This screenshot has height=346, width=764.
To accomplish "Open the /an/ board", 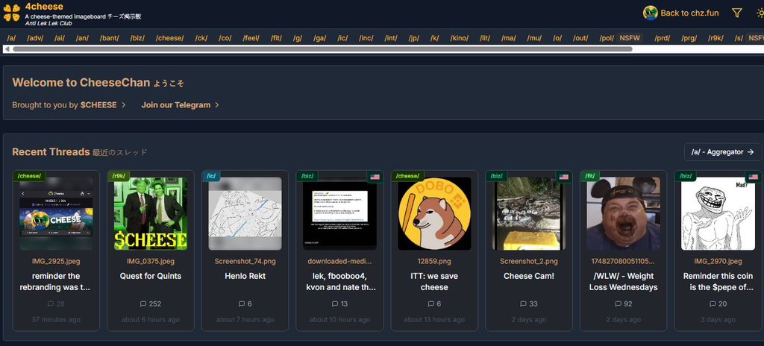I will [x=82, y=38].
